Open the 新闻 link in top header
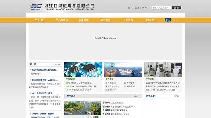 click(x=144, y=8)
